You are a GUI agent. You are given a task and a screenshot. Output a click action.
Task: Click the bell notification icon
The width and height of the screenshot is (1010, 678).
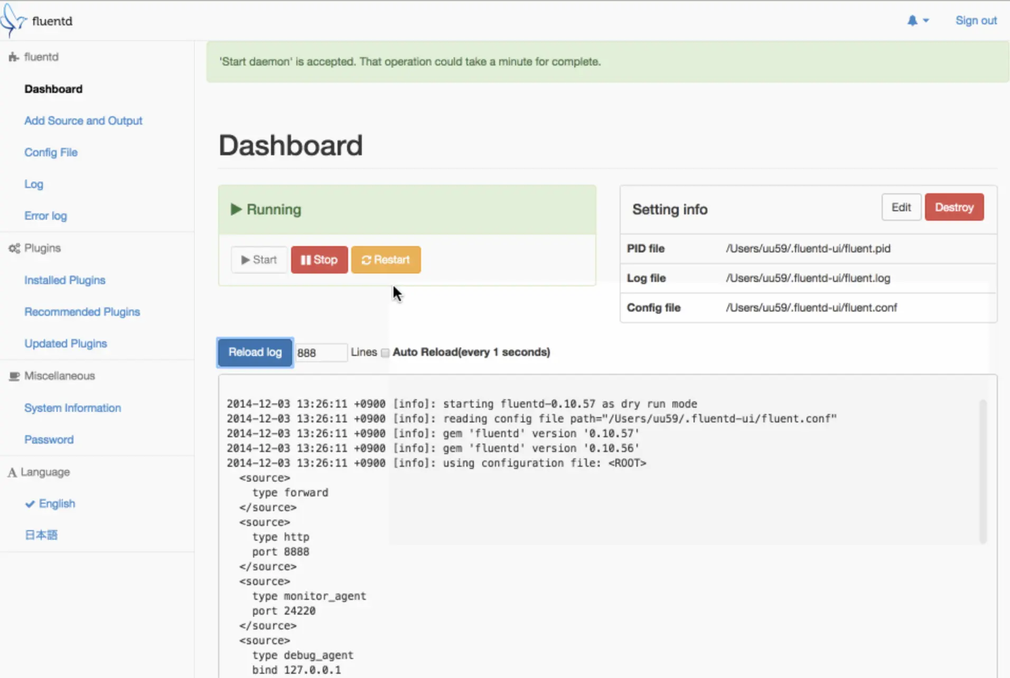point(912,21)
